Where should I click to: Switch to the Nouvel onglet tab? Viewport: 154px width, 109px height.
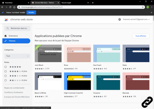click(75, 3)
